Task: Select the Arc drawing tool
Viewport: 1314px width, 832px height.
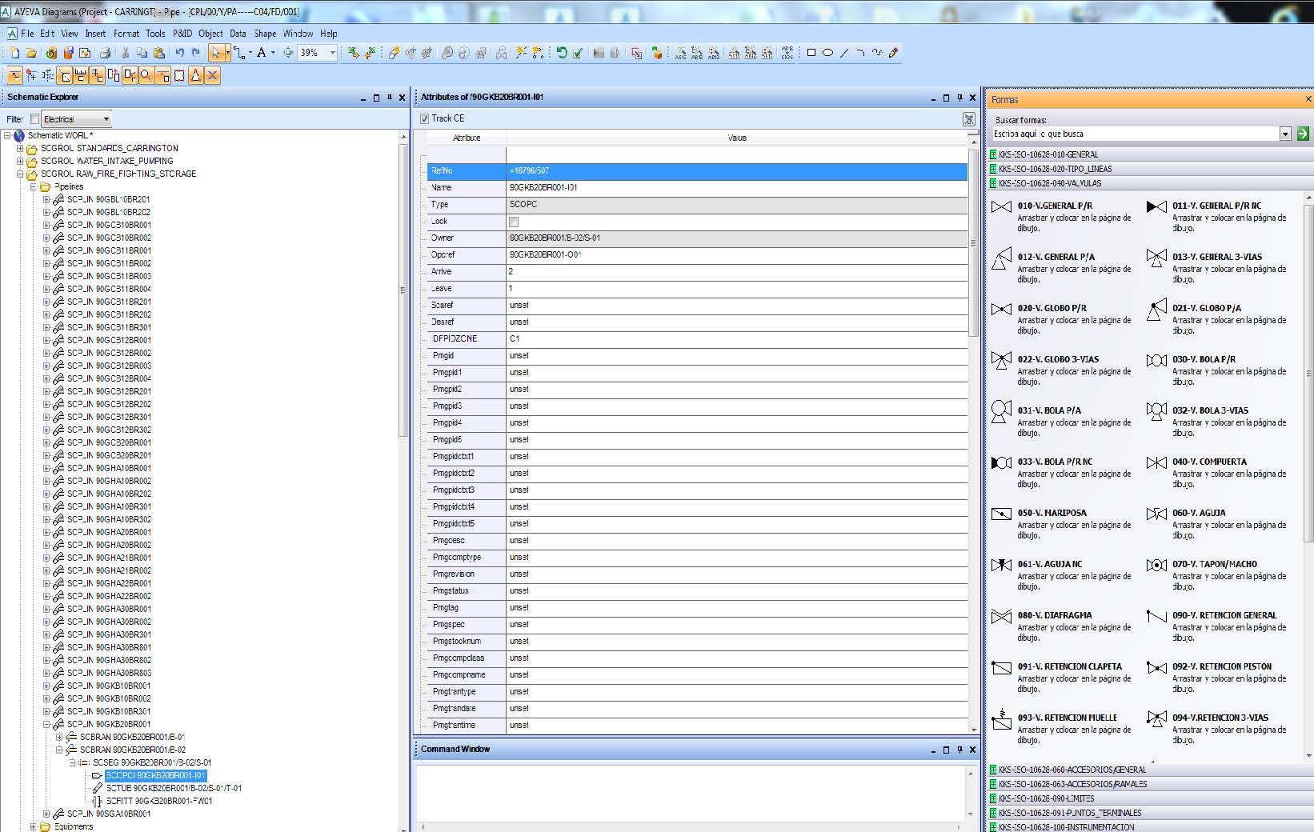Action: pos(860,53)
